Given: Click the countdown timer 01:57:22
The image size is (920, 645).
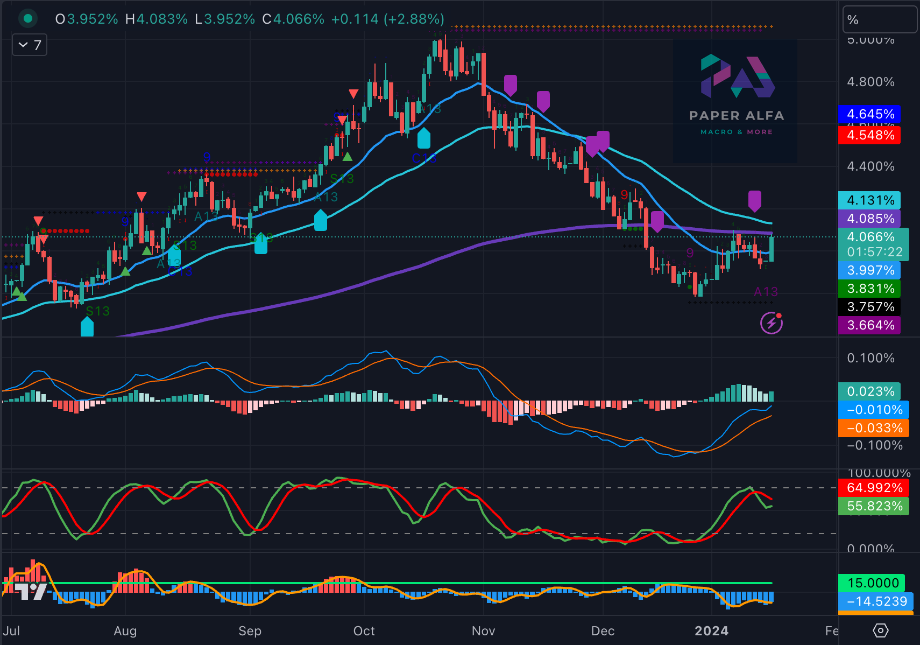Looking at the screenshot, I should point(874,252).
